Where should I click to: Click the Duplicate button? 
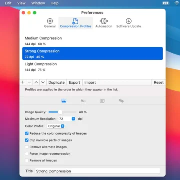(56, 82)
